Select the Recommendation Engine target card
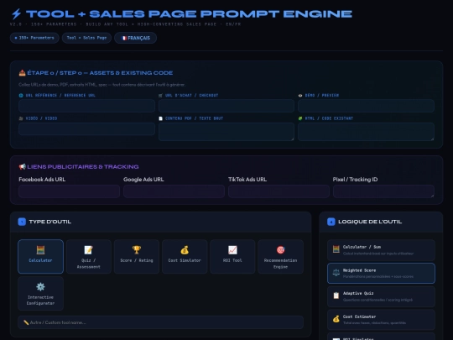The image size is (453, 340). 280,256
